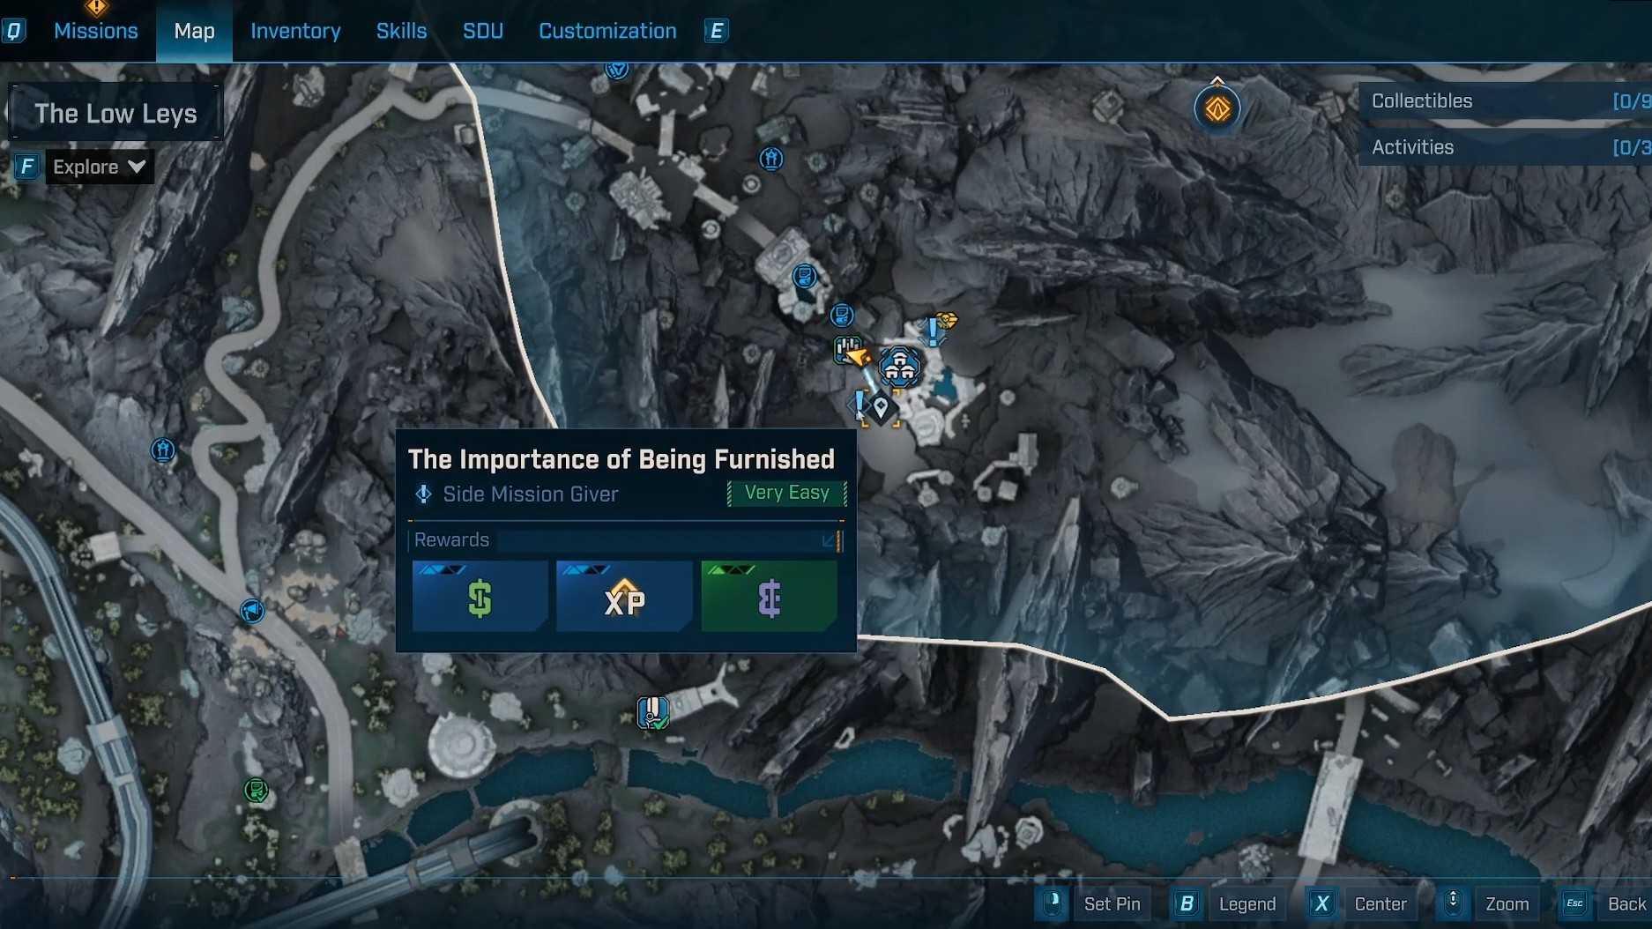Click the F key icon beside Explore
This screenshot has height=929, width=1652.
tap(27, 167)
